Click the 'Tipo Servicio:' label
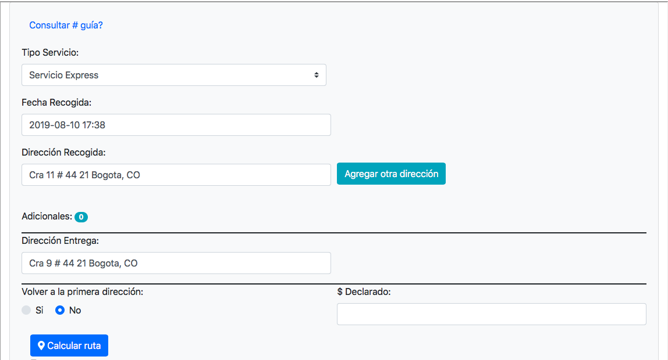The height and width of the screenshot is (360, 668). click(50, 53)
